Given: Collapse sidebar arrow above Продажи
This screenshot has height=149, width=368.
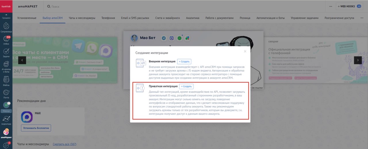Looking at the screenshot, I should click(x=6, y=14).
